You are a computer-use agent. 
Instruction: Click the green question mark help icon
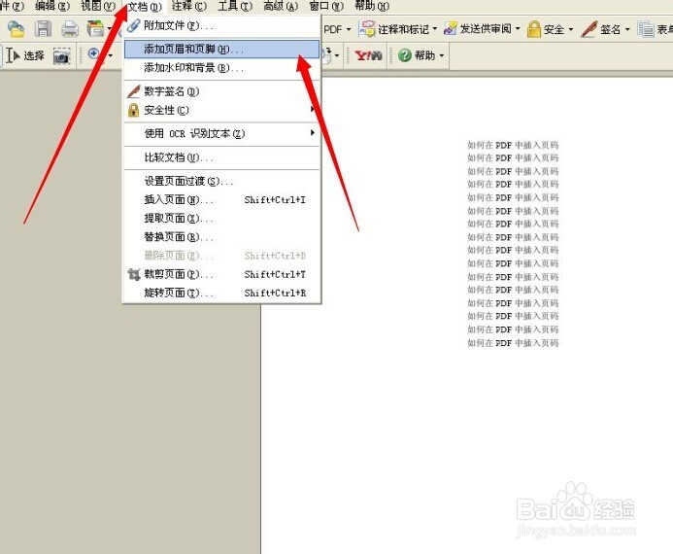coord(404,55)
